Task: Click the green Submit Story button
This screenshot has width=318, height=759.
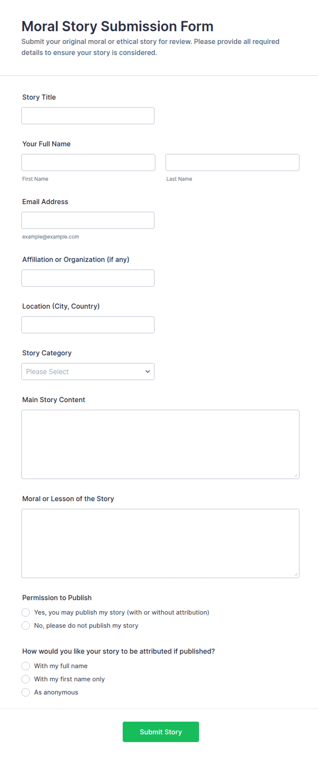Action: pos(161,732)
